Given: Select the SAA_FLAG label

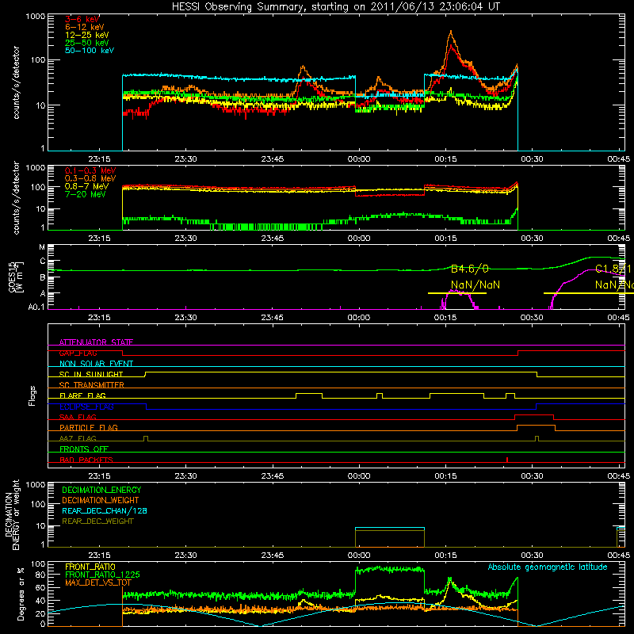Looking at the screenshot, I should tap(78, 417).
